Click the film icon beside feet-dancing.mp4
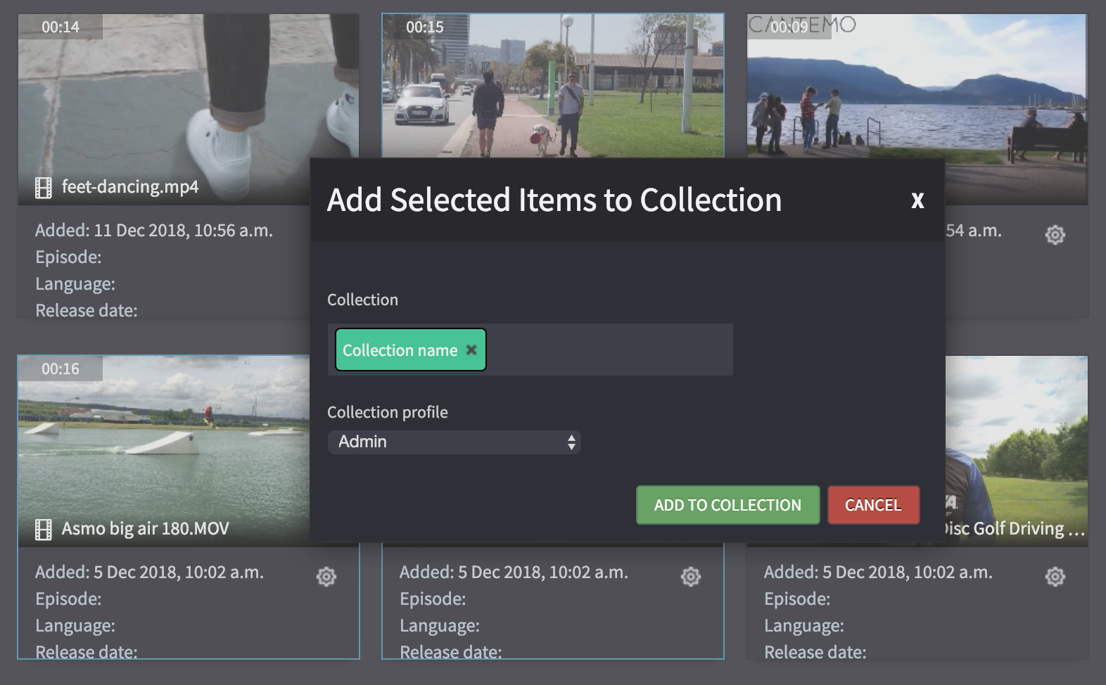Image resolution: width=1106 pixels, height=685 pixels. pos(44,188)
